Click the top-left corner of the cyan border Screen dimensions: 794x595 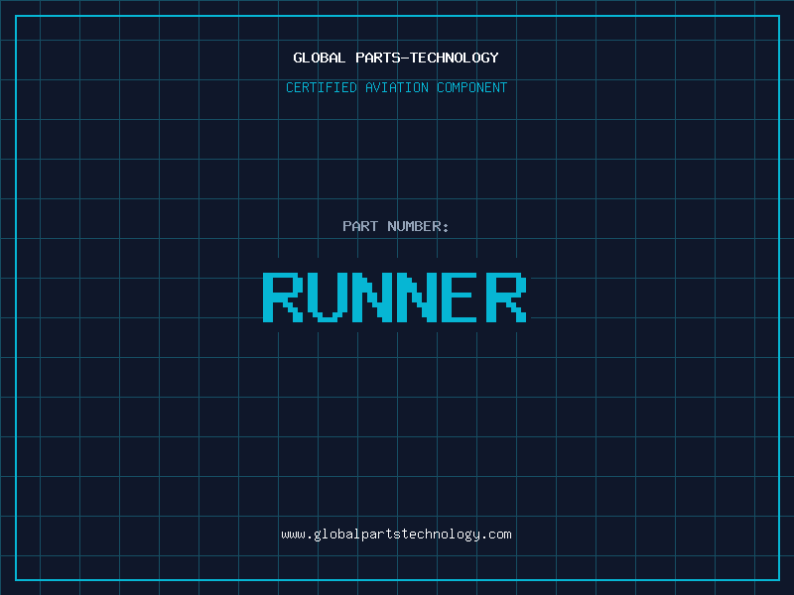pos(16,16)
